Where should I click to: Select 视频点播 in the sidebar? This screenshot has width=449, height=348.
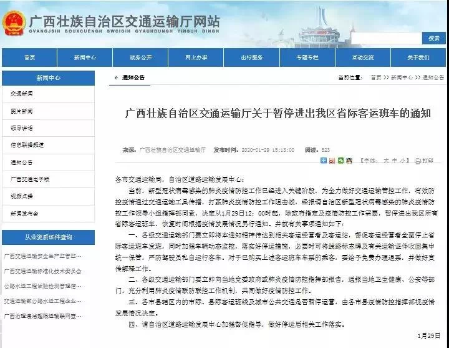pyautogui.click(x=49, y=196)
